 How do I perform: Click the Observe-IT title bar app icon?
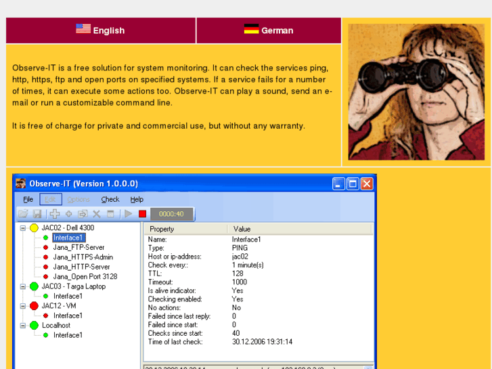pos(21,183)
